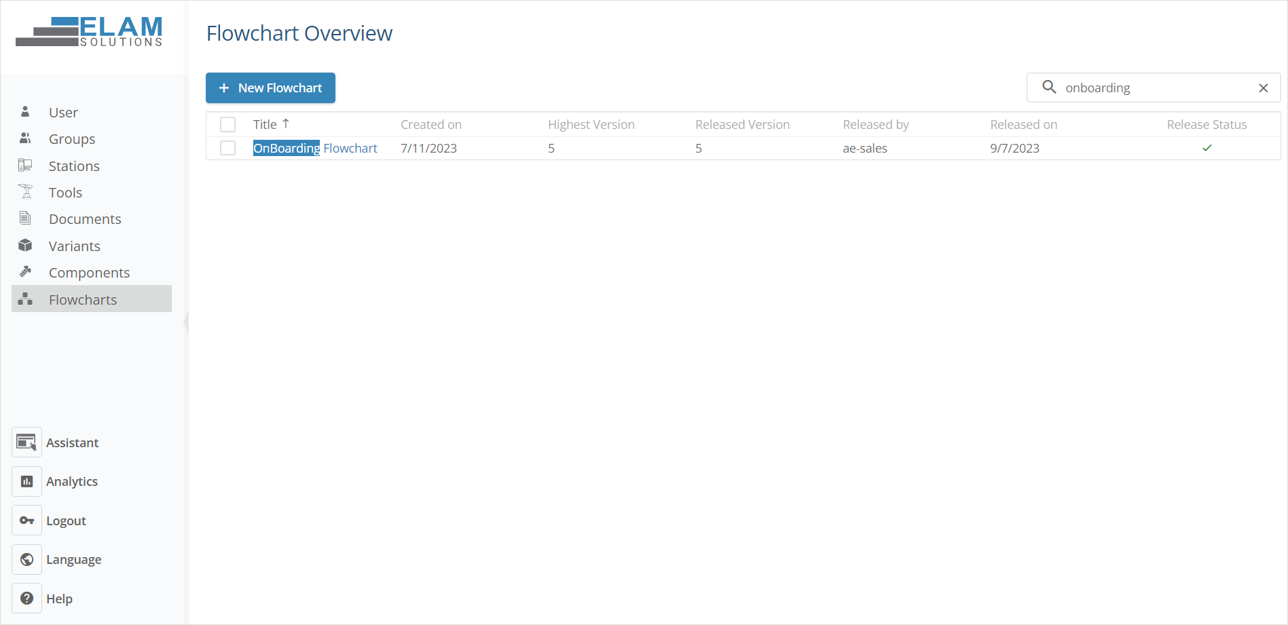The width and height of the screenshot is (1288, 625).
Task: Click the Stations icon in sidebar
Action: point(25,165)
